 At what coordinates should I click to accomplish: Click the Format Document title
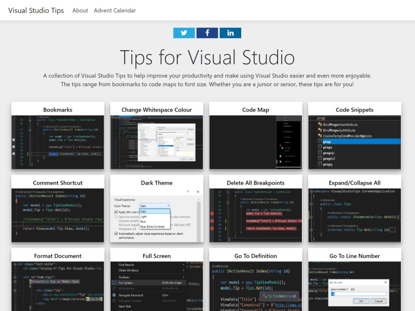click(58, 256)
